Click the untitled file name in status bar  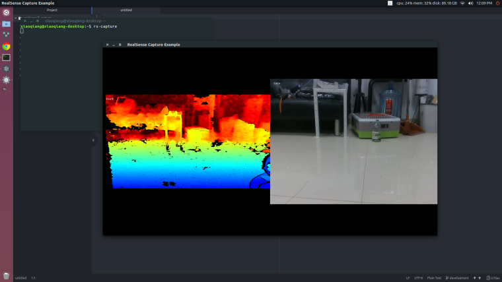pyautogui.click(x=21, y=278)
